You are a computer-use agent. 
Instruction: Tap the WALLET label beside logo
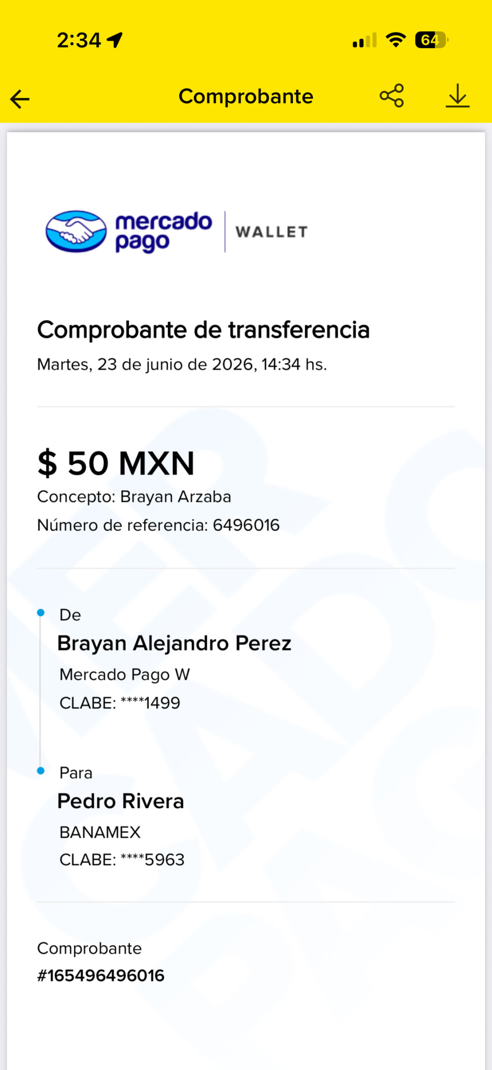tap(272, 232)
